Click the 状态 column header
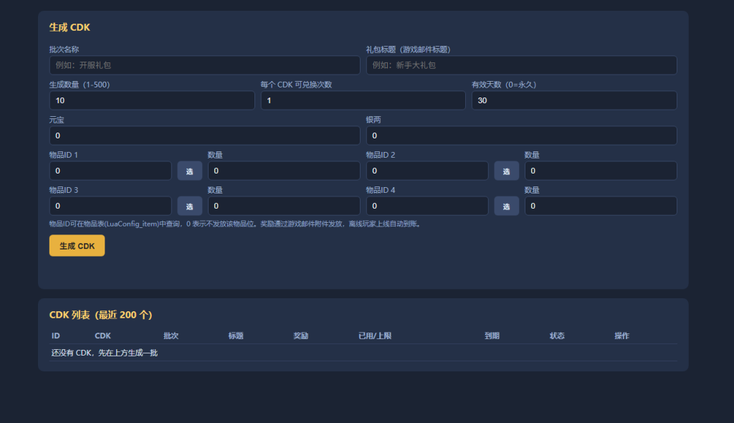 pos(557,336)
